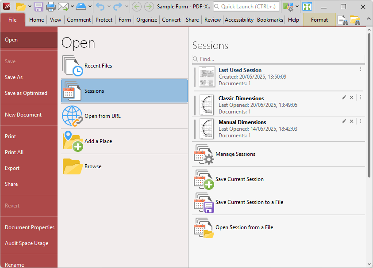Click the Find search field in Sessions
The width and height of the screenshot is (373, 268).
tap(279, 59)
